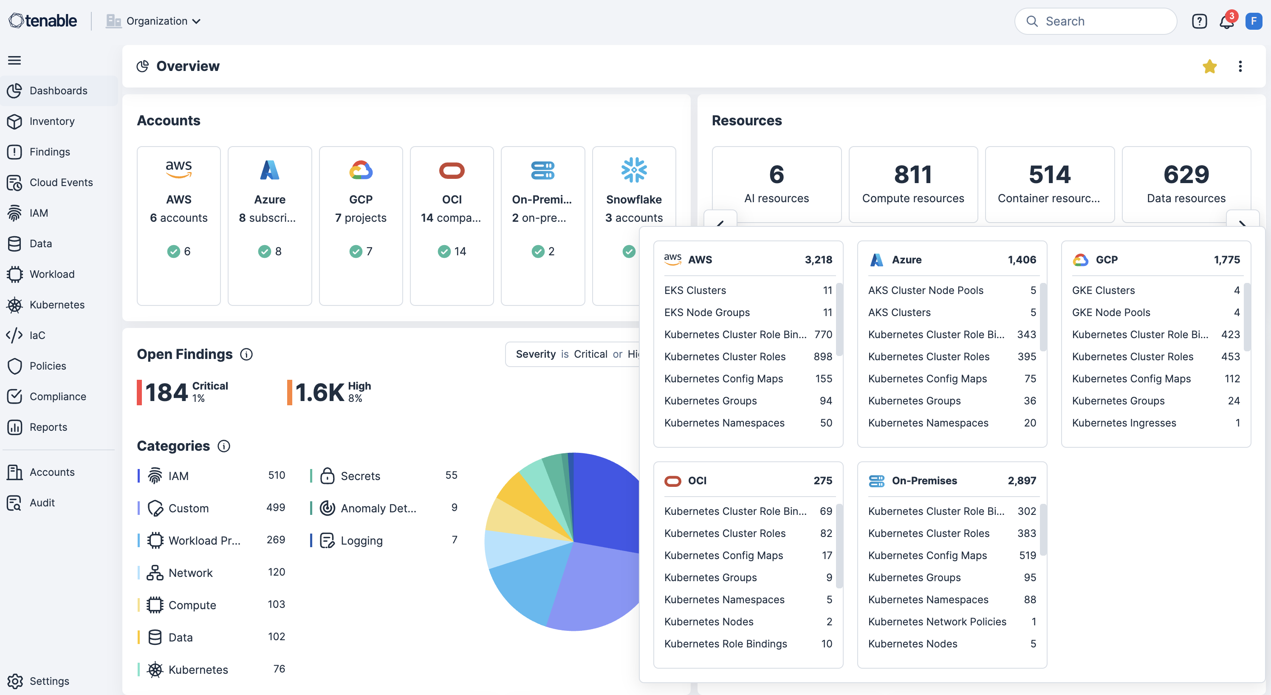Click the AWS resource list scrollbar

(839, 319)
